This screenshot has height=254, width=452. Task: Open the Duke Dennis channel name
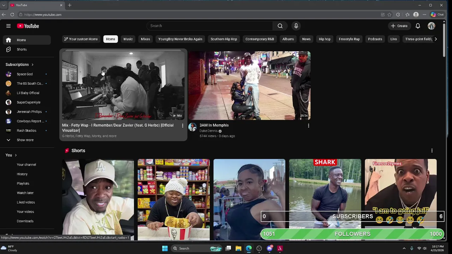[208, 131]
